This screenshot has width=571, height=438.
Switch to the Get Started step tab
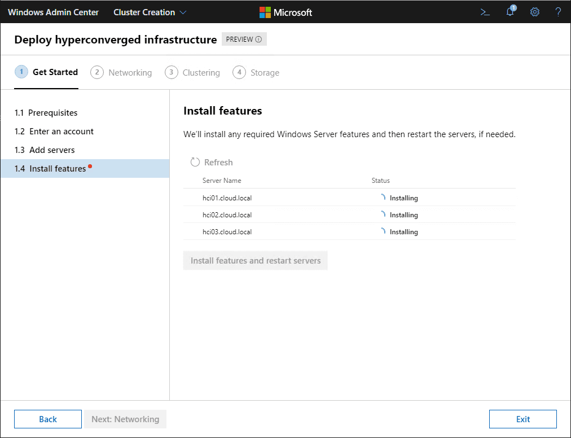coord(55,72)
